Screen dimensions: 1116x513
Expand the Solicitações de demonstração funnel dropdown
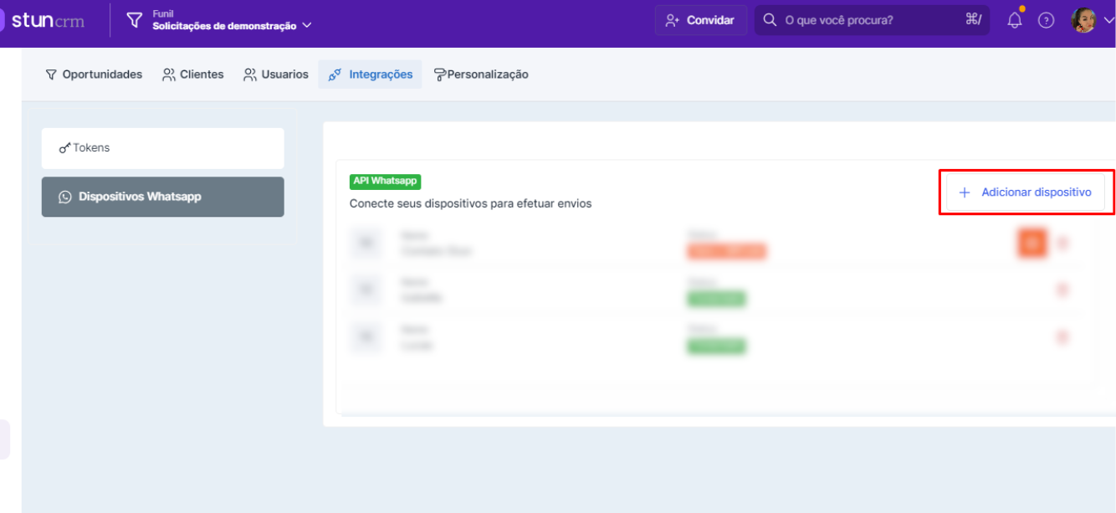[x=307, y=26]
